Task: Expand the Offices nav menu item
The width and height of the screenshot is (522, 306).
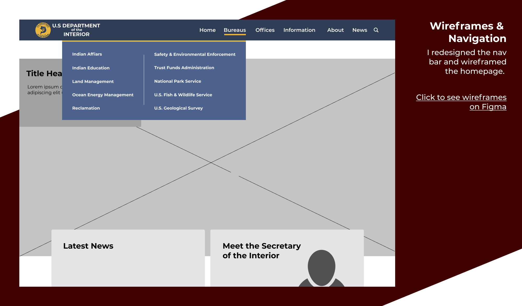Action: coord(265,30)
